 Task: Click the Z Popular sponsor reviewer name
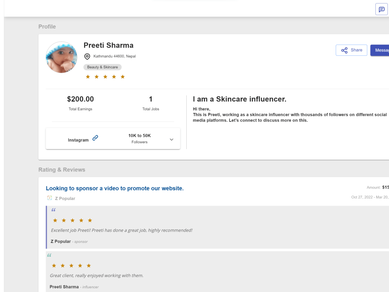pyautogui.click(x=61, y=241)
